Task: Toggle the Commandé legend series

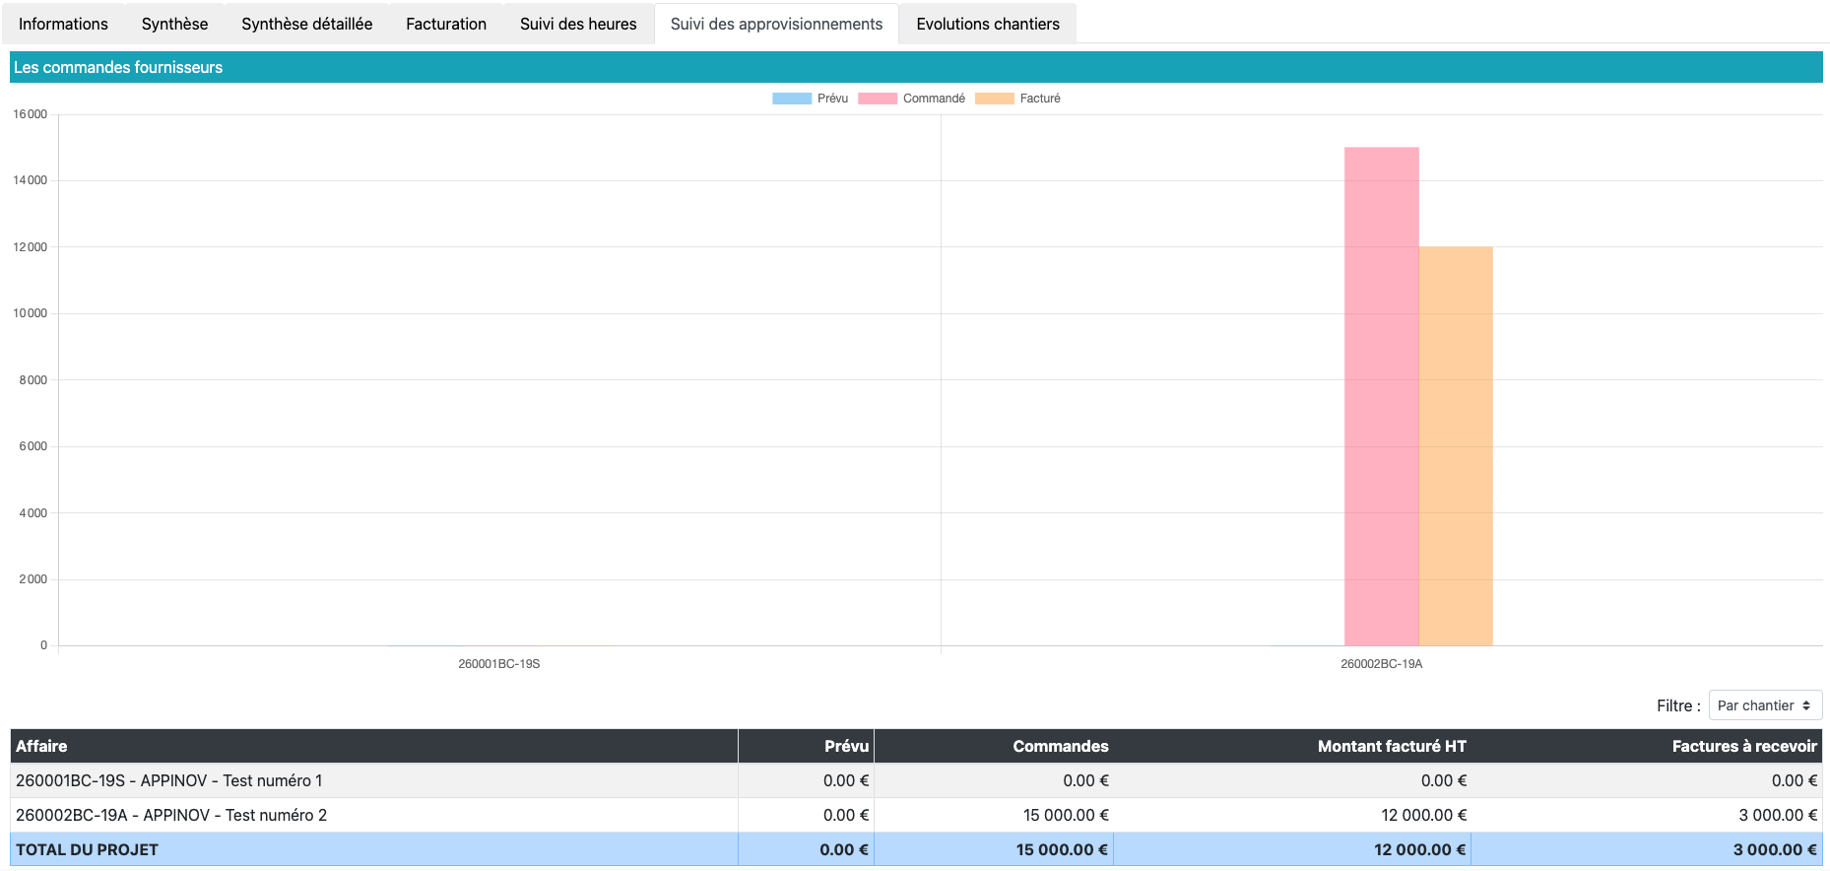Action: point(912,99)
